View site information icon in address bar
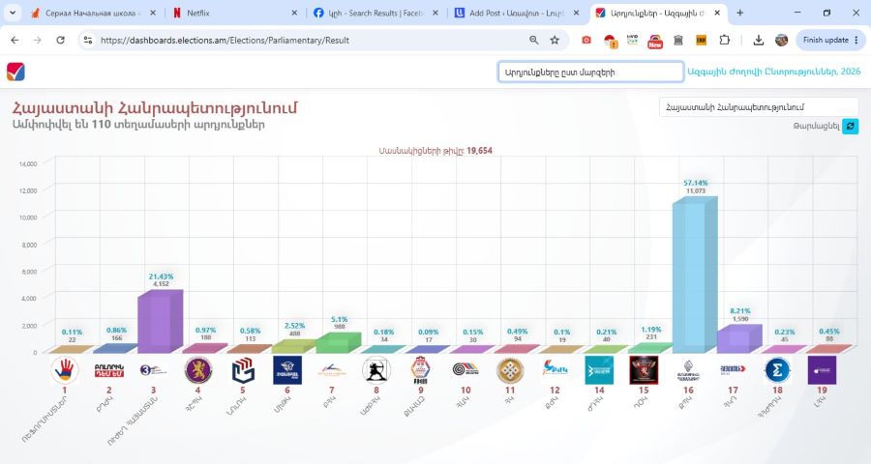871x464 pixels. 88,40
